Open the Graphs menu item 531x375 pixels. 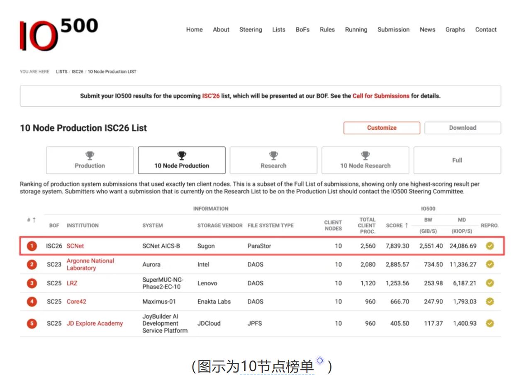point(455,29)
